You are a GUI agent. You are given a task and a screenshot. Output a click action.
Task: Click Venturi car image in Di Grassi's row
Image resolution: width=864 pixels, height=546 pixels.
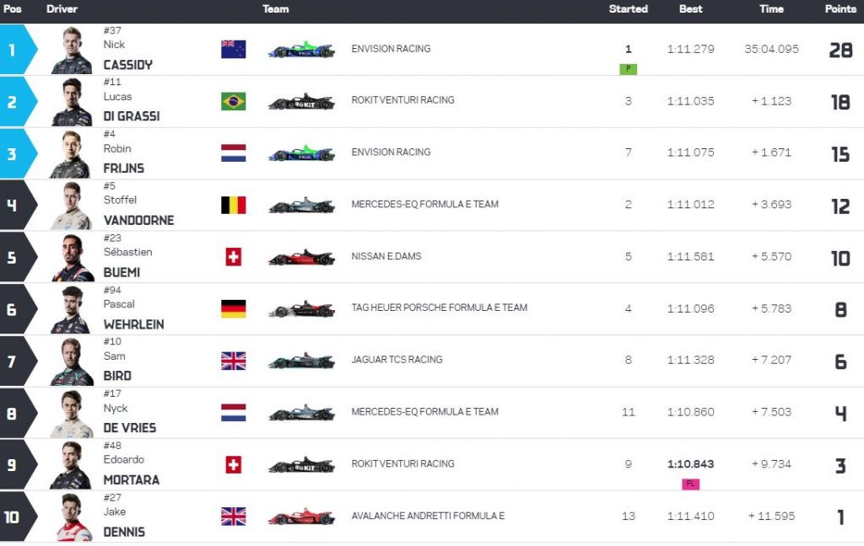click(301, 101)
